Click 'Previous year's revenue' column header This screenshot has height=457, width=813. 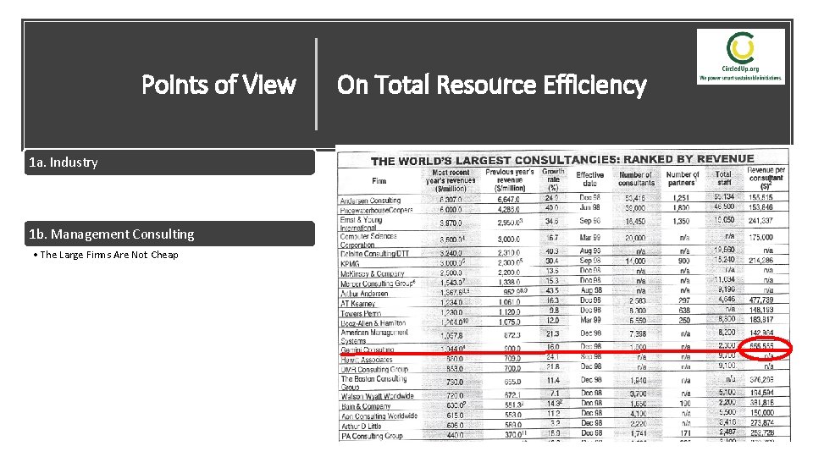510,179
